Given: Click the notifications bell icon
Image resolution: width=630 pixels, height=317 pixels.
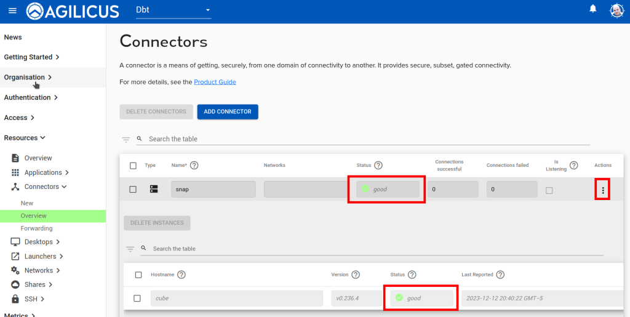Looking at the screenshot, I should pos(593,9).
